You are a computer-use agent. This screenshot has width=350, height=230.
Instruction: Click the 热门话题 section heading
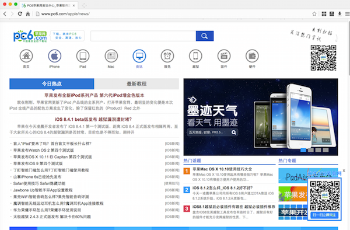(192, 161)
